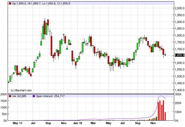Click the 'Jan 12' date axis label
Image resolution: width=185 pixels, height=127 pixels.
tap(77, 123)
